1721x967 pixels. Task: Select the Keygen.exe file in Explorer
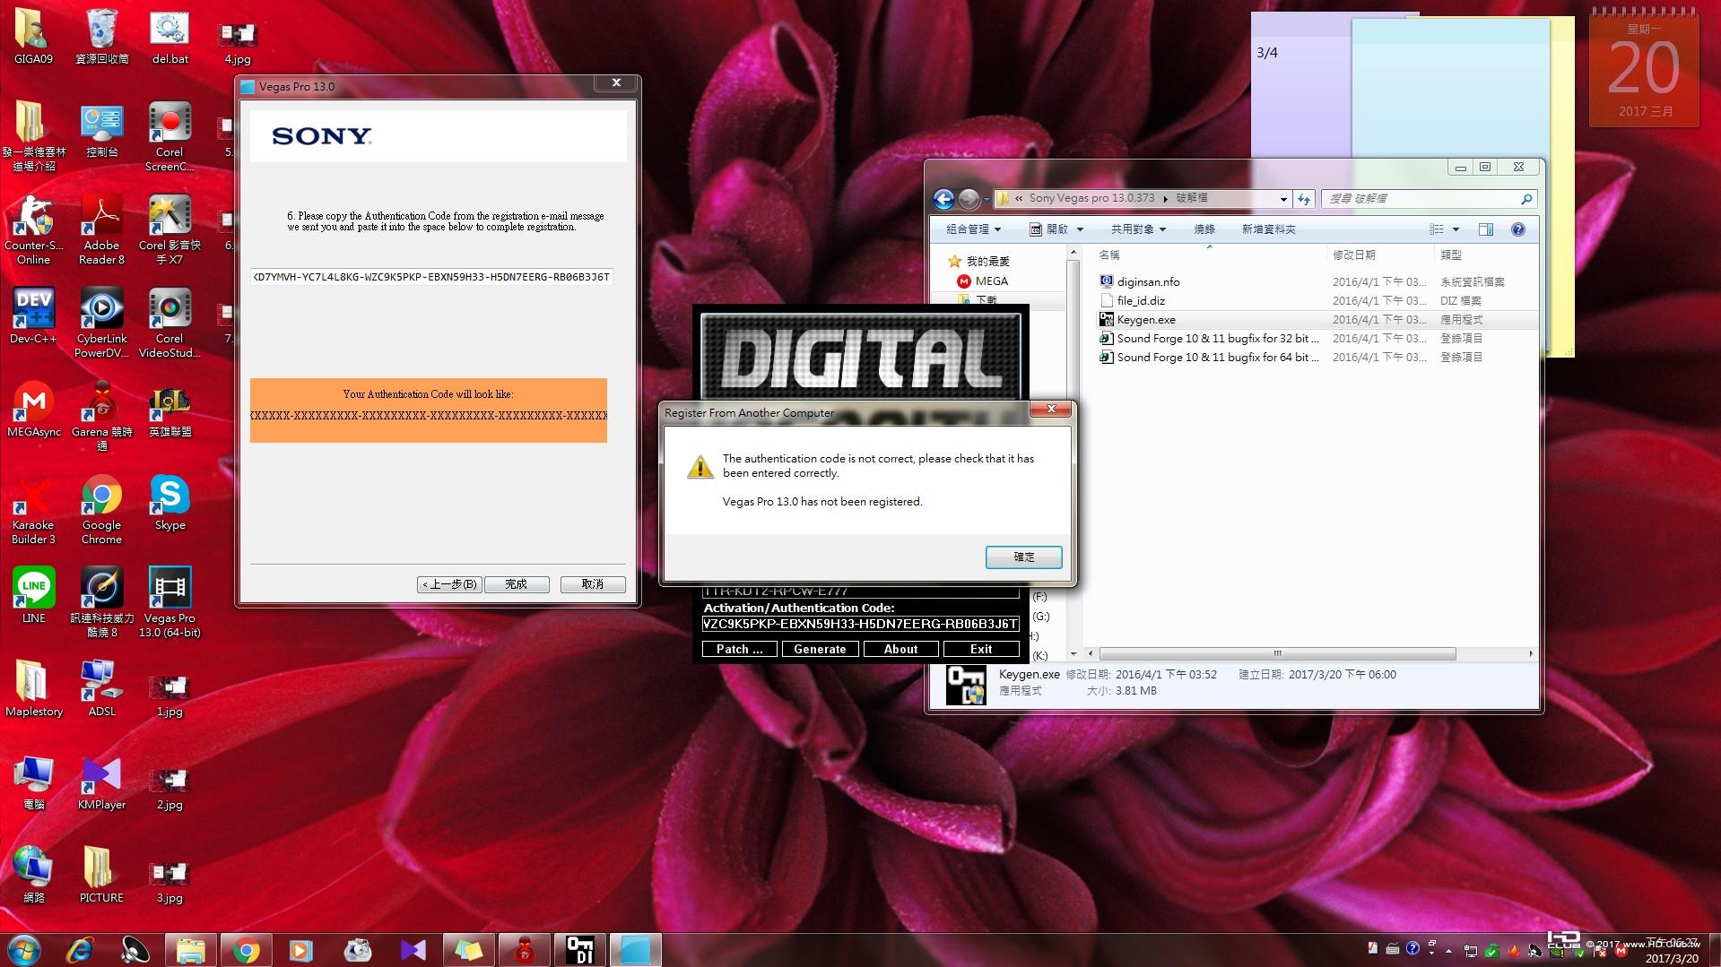pos(1145,320)
